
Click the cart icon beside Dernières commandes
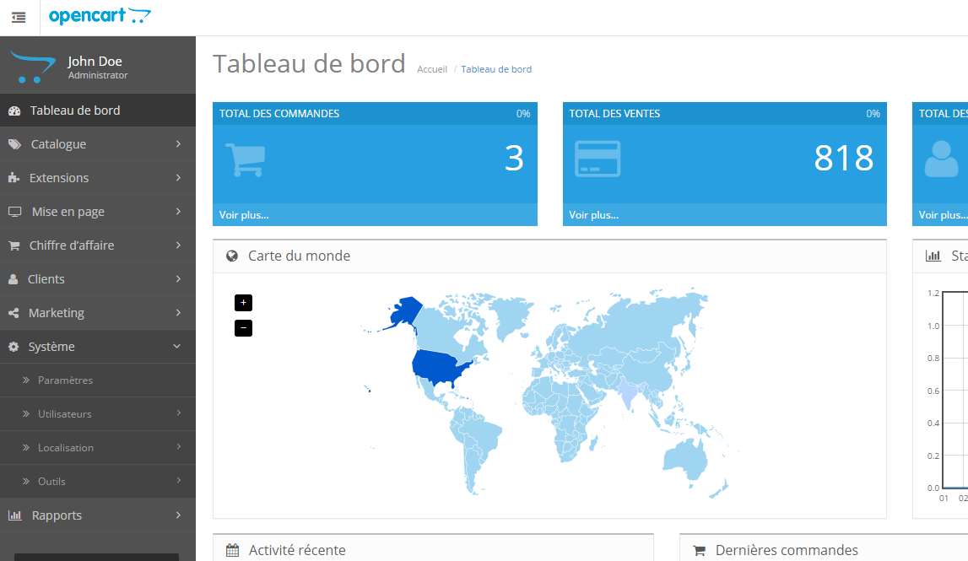coord(699,551)
